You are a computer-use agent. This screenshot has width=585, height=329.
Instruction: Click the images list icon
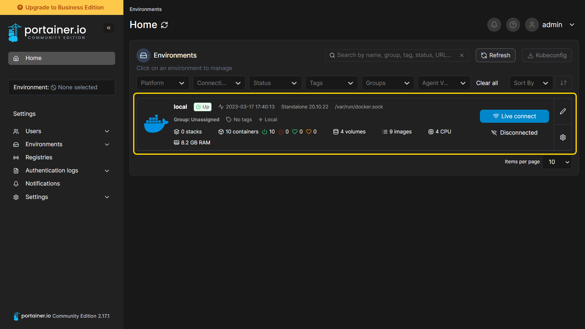coord(385,132)
